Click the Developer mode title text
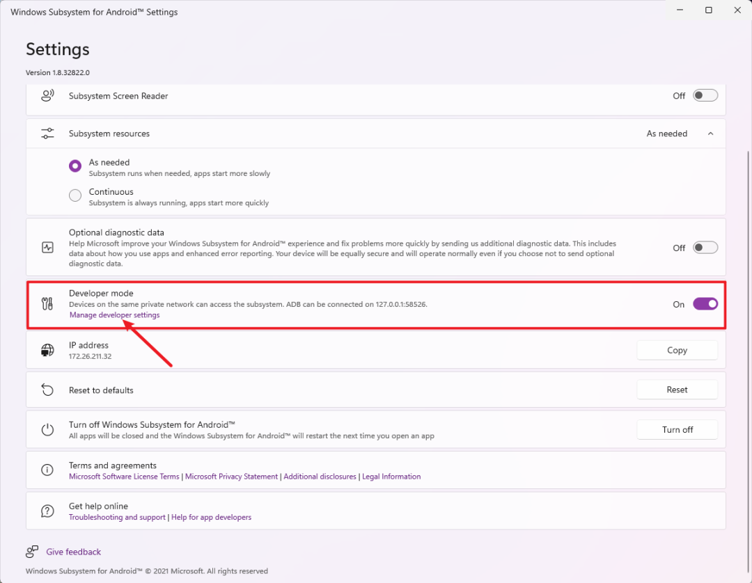752x583 pixels. point(101,293)
